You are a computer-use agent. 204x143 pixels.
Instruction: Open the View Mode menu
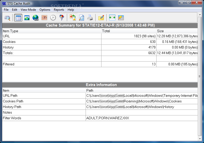pyautogui.click(x=28, y=10)
